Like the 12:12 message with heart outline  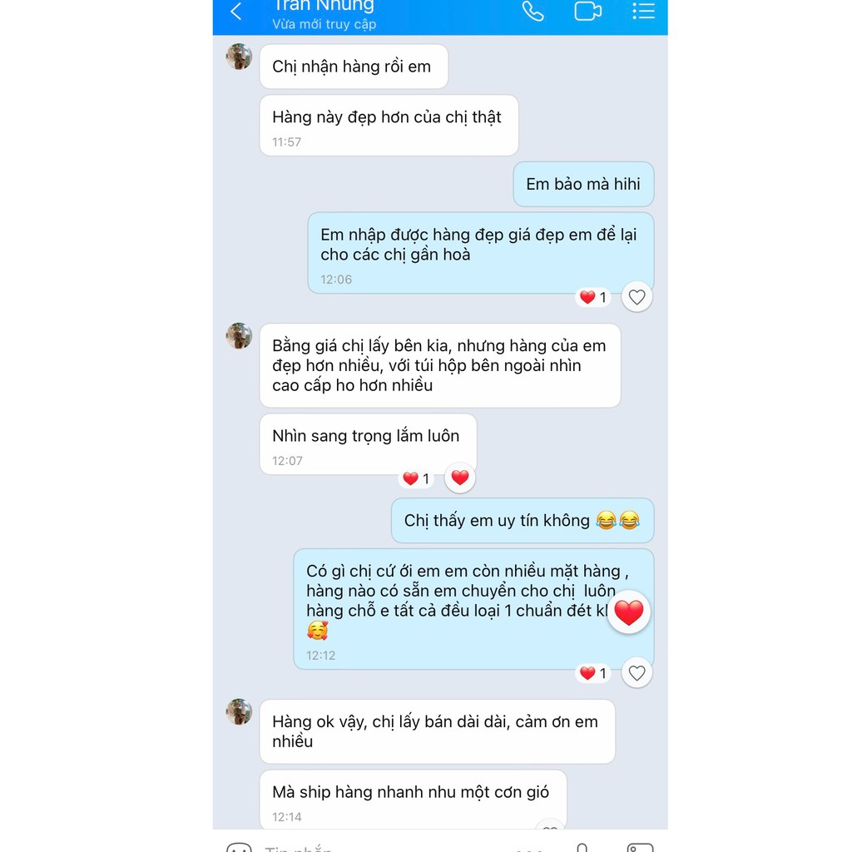(637, 672)
